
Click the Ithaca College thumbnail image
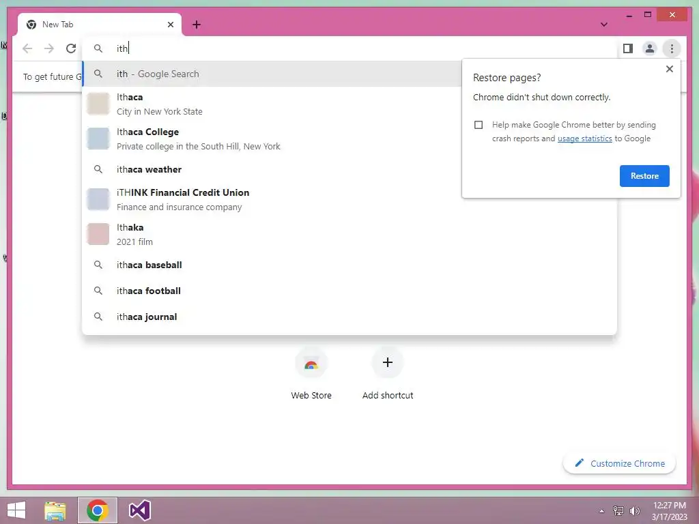[98, 139]
